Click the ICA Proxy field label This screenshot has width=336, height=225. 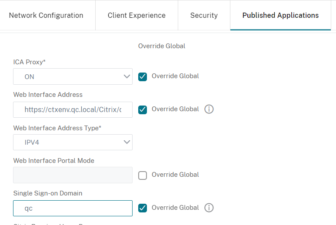point(28,62)
